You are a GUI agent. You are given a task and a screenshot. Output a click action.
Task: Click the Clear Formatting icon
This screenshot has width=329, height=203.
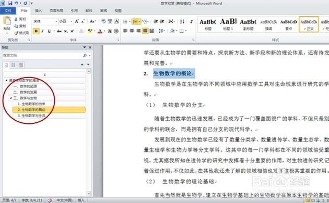[x=103, y=21]
